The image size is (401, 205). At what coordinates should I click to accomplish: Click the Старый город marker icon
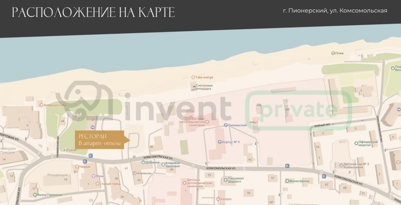[x=98, y=184]
